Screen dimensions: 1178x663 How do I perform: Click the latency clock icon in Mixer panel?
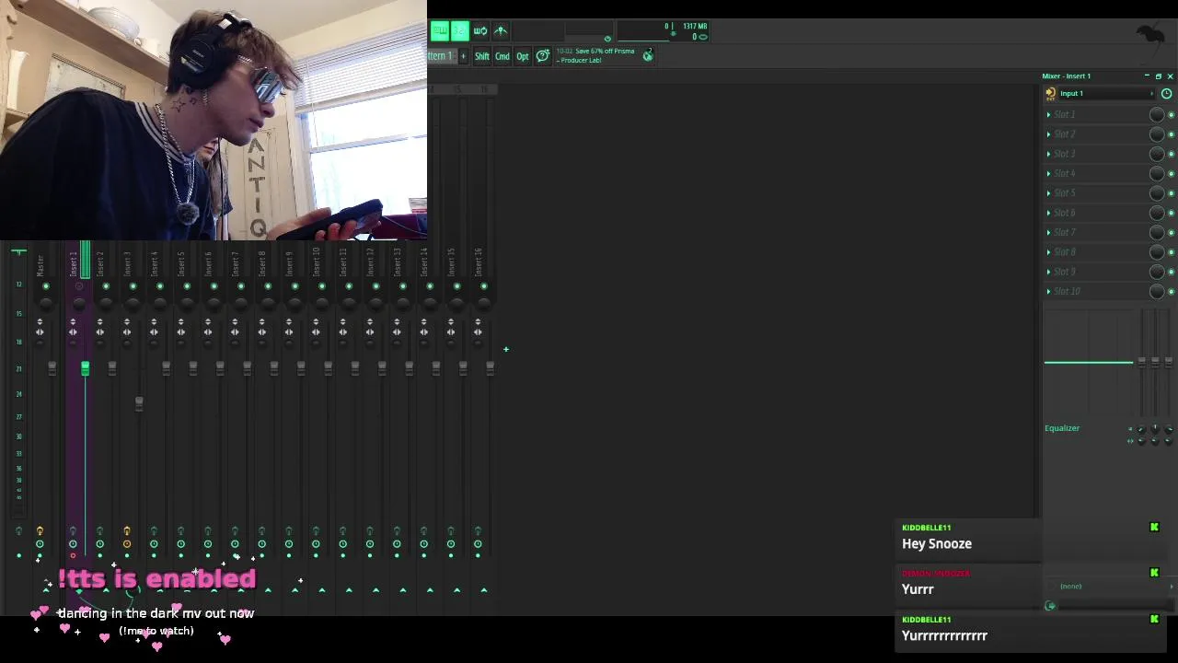point(1167,93)
